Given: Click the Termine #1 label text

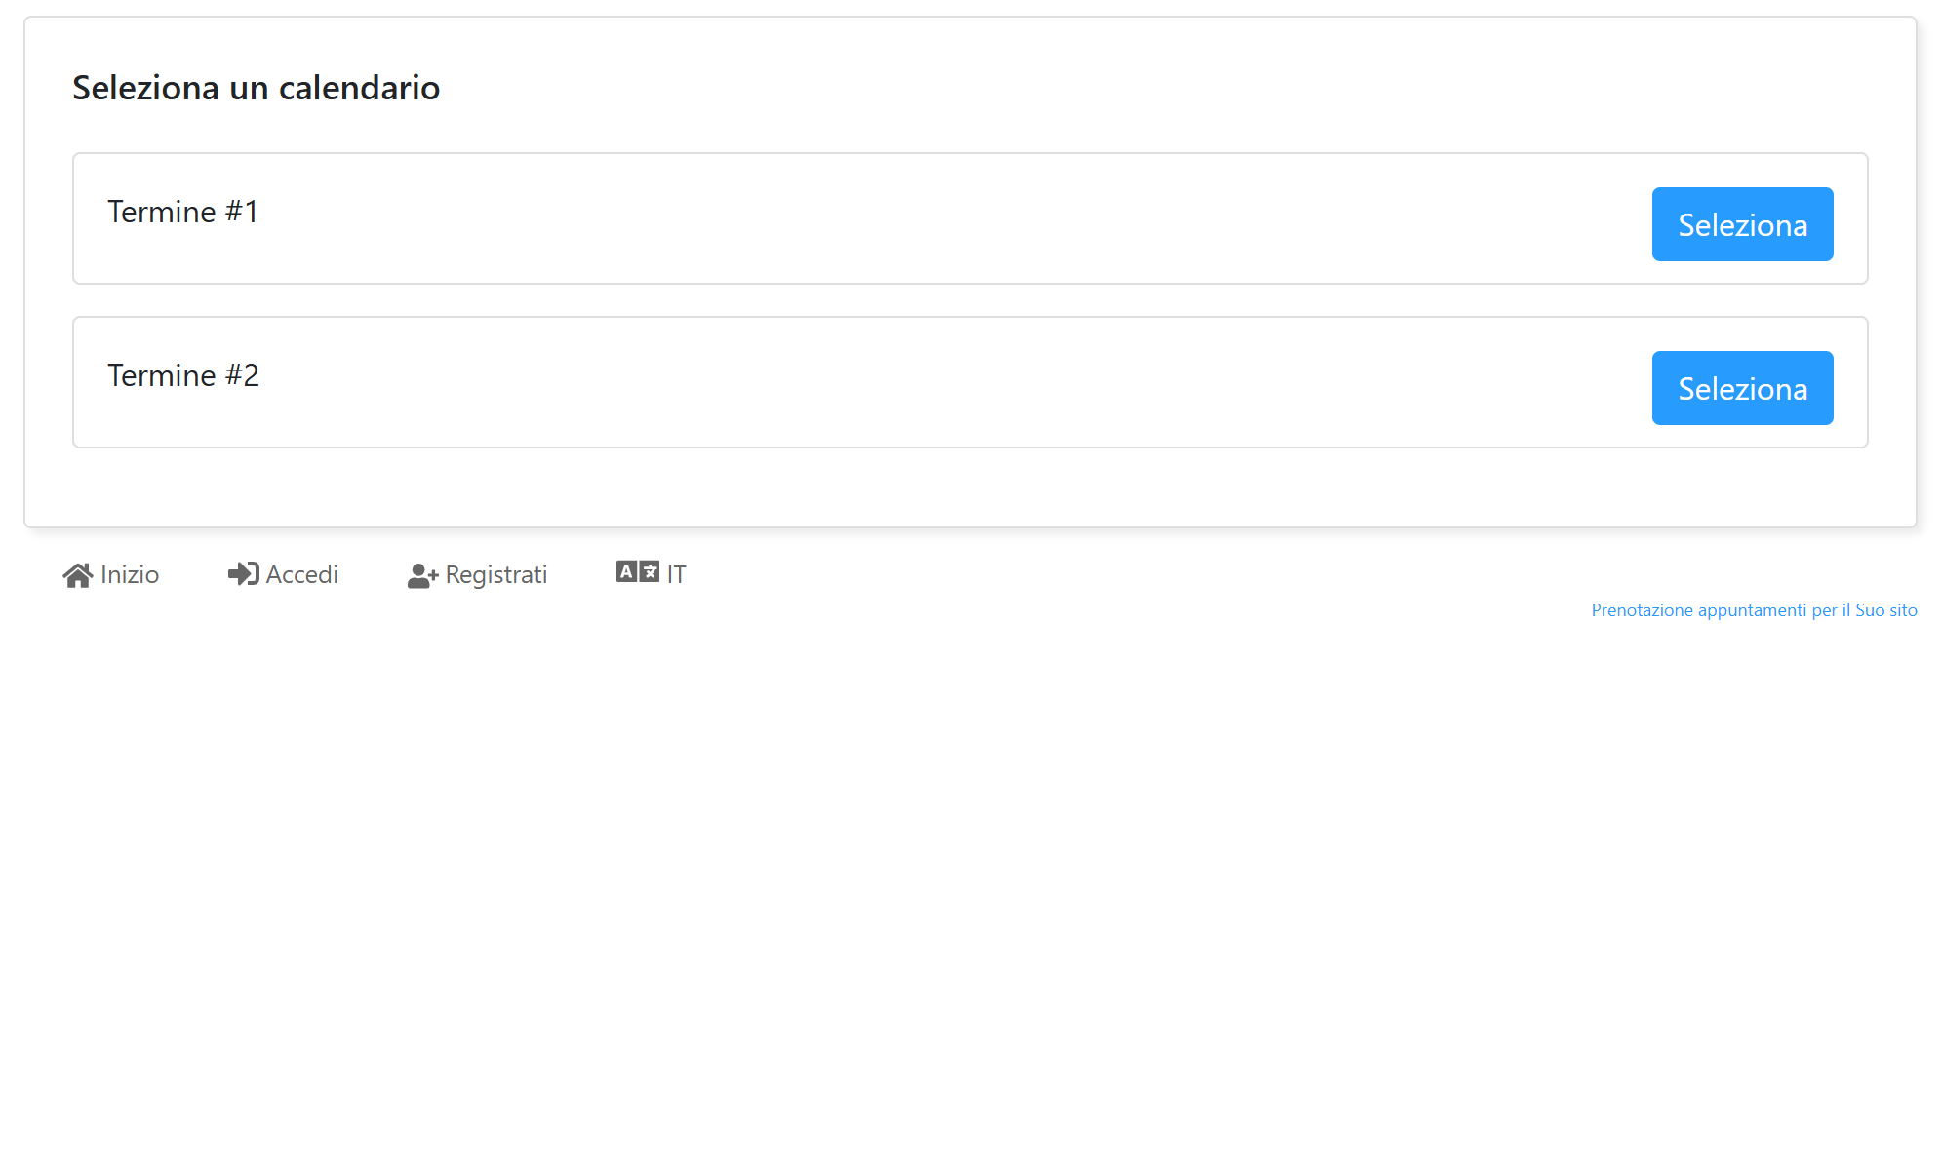Looking at the screenshot, I should (183, 212).
